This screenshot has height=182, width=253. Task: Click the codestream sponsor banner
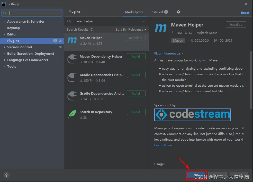coord(193,115)
